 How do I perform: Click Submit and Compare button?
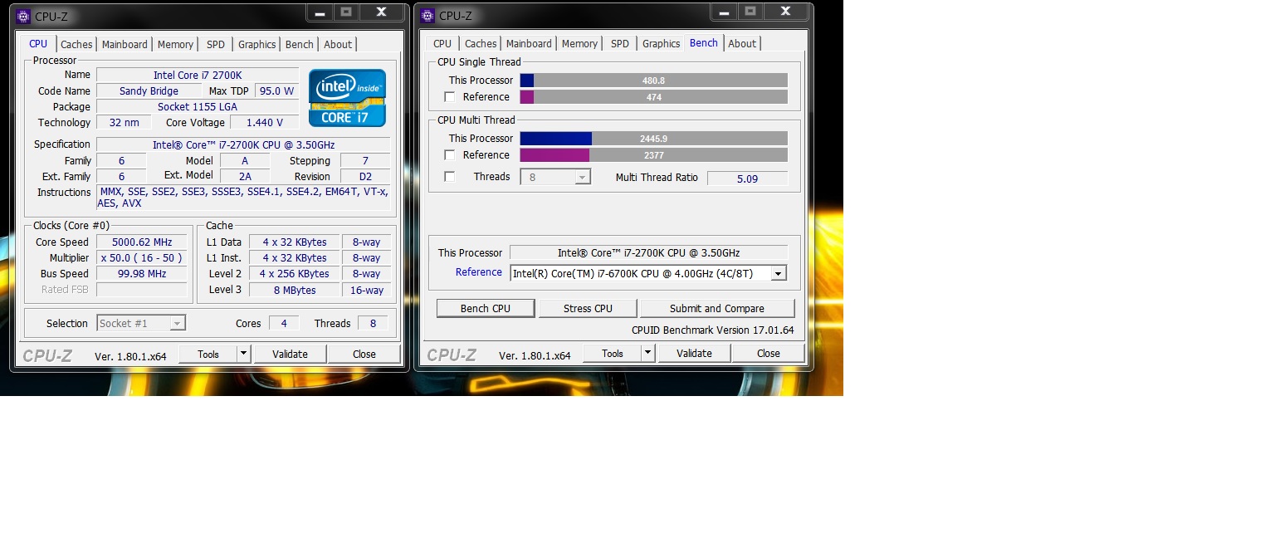[x=717, y=308]
